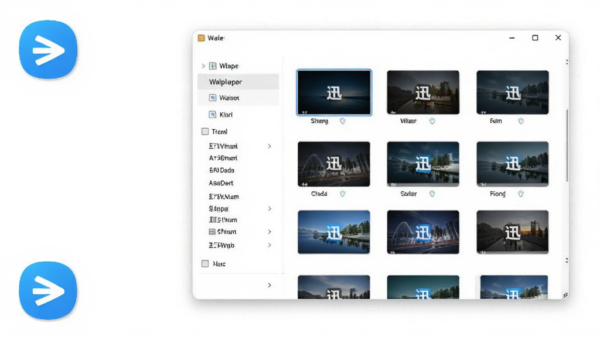Expand the Wmb row chevron

pos(270,245)
